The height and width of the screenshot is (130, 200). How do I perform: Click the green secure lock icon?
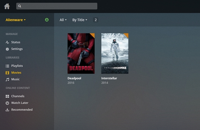47,20
